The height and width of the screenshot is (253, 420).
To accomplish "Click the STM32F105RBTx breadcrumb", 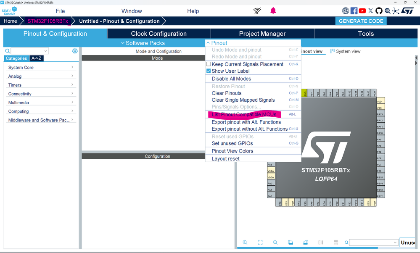I will pyautogui.click(x=48, y=21).
